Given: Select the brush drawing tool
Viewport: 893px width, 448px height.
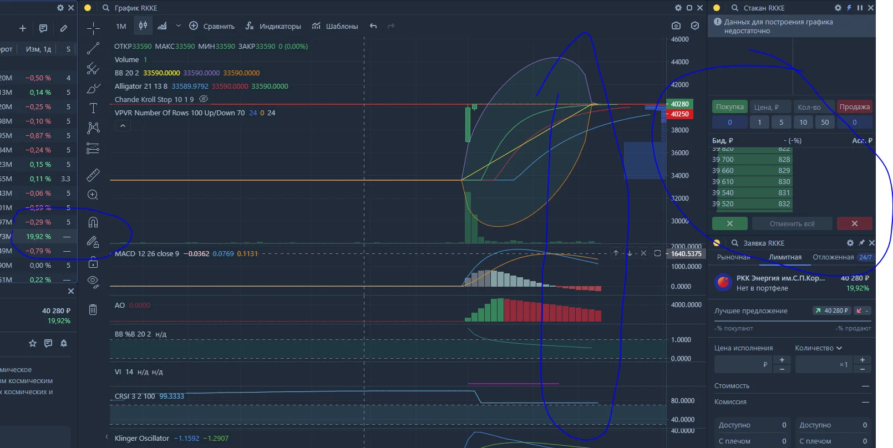Looking at the screenshot, I should pos(93,88).
